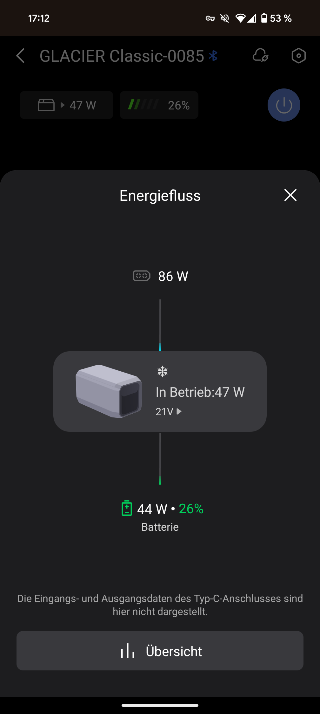Open the cloud connection status icon
Viewport: 320px width, 714px height.
coord(260,56)
